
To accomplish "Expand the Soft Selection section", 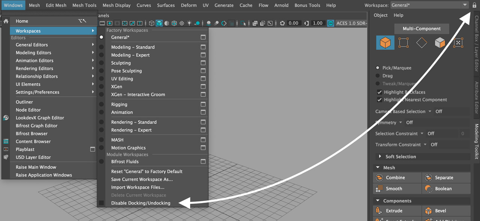I will click(380, 157).
